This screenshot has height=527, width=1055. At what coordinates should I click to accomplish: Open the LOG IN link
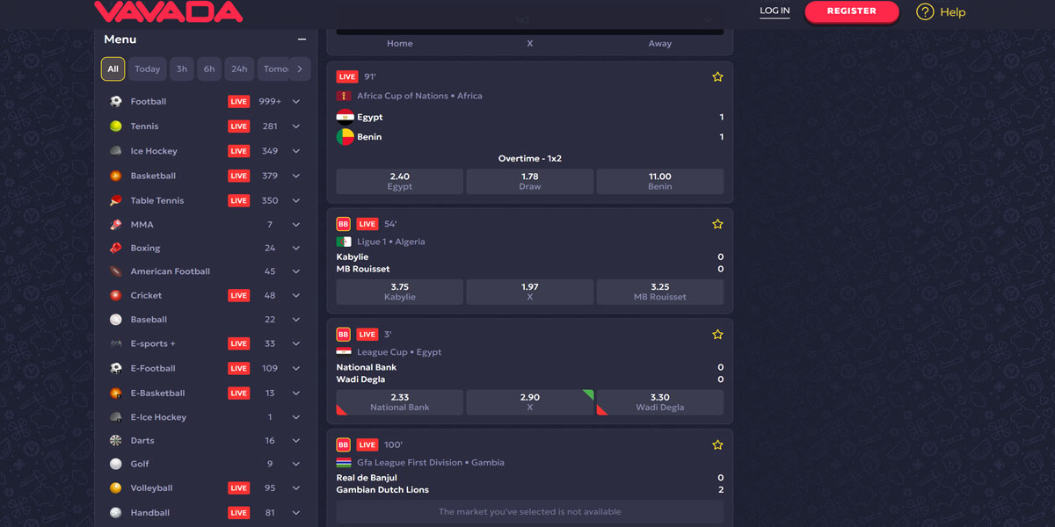click(x=775, y=12)
